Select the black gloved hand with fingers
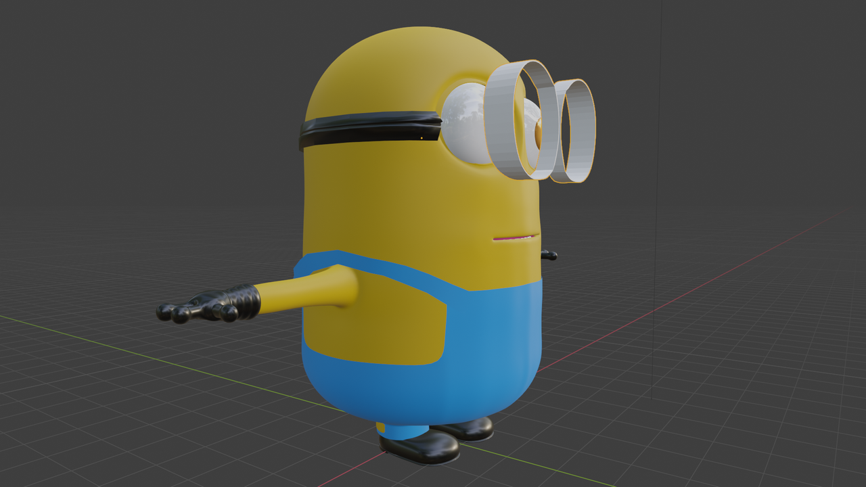 pyautogui.click(x=210, y=305)
